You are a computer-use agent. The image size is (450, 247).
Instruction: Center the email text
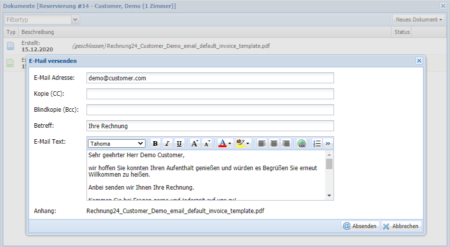pyautogui.click(x=274, y=143)
